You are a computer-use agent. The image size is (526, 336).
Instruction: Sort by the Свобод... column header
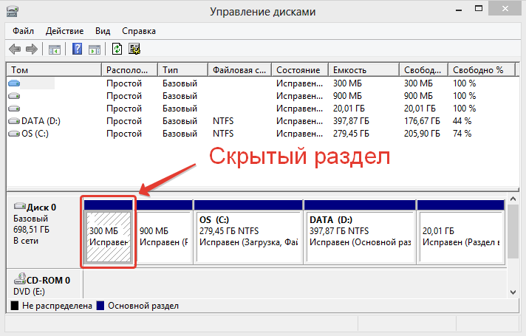coord(424,69)
